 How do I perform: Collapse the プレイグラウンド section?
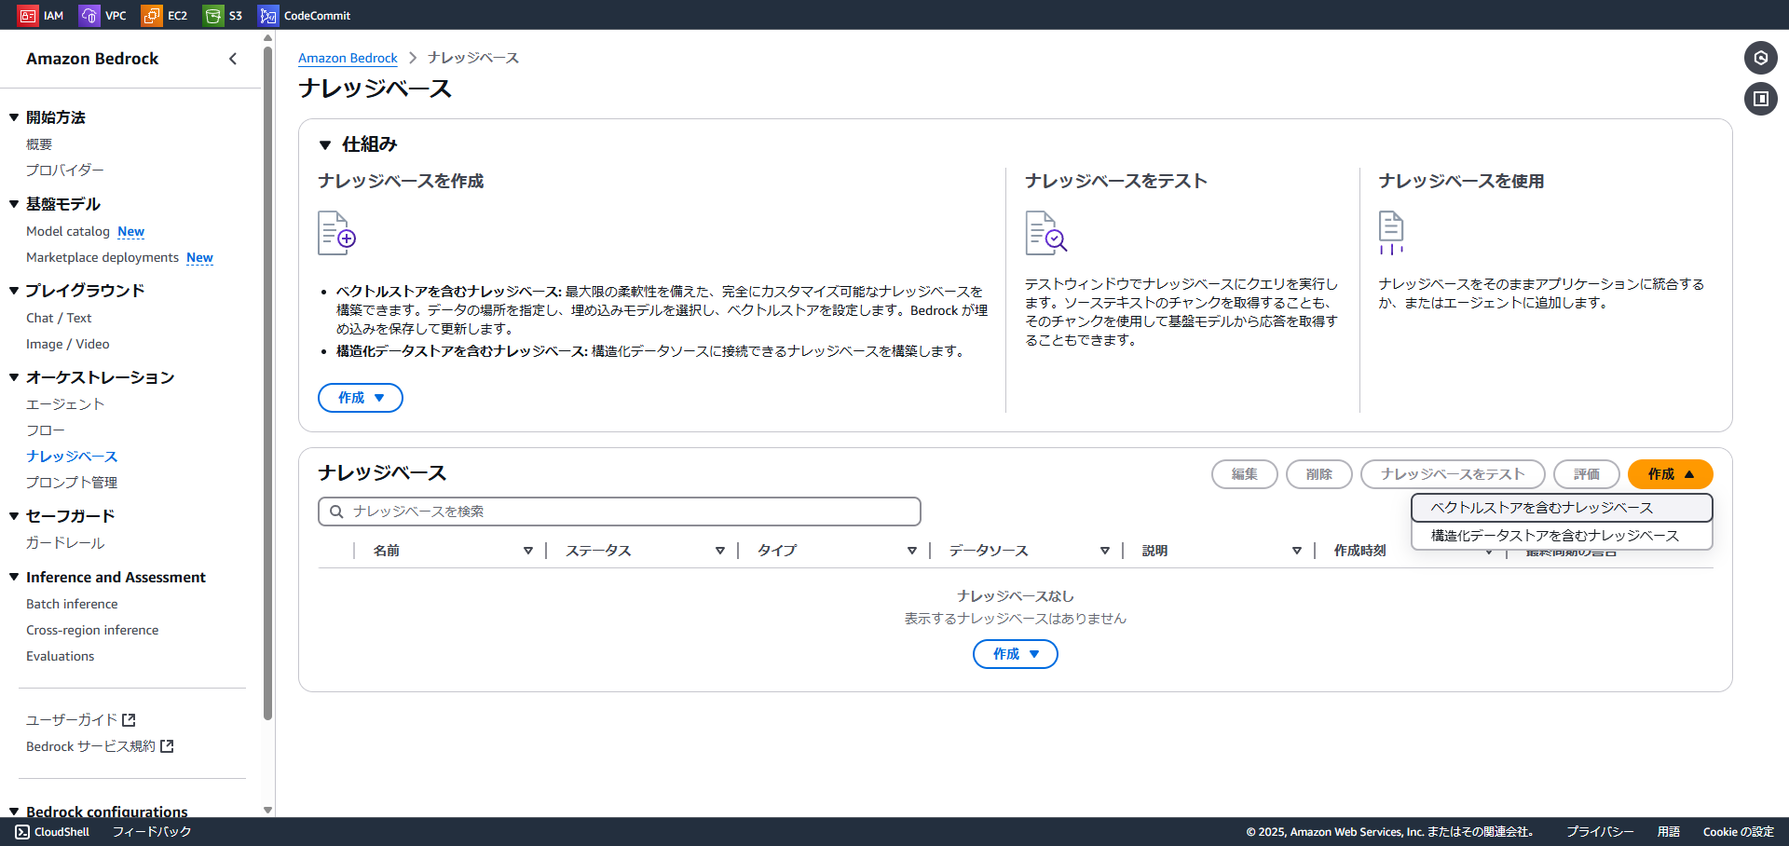[14, 291]
